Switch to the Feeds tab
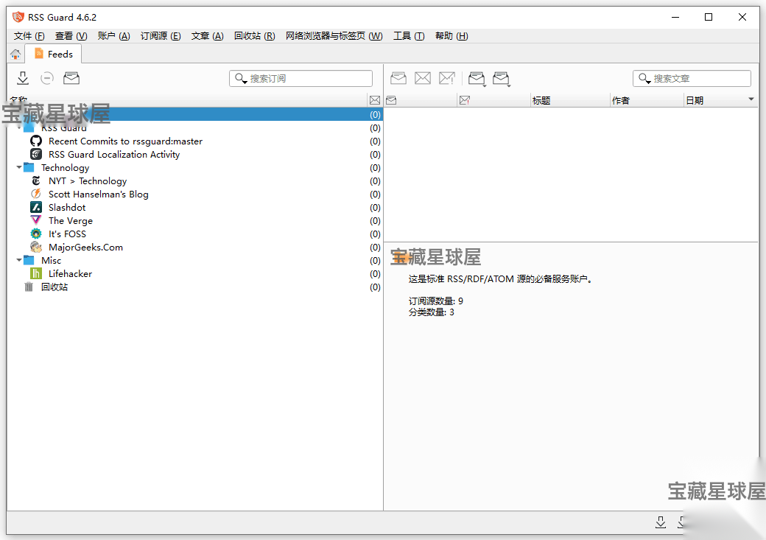The width and height of the screenshot is (766, 540). [54, 55]
